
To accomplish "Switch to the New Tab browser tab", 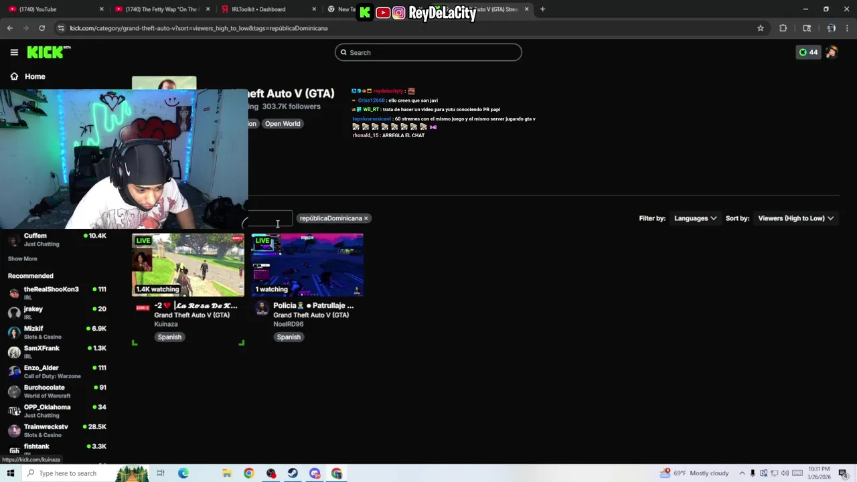I will coord(340,9).
